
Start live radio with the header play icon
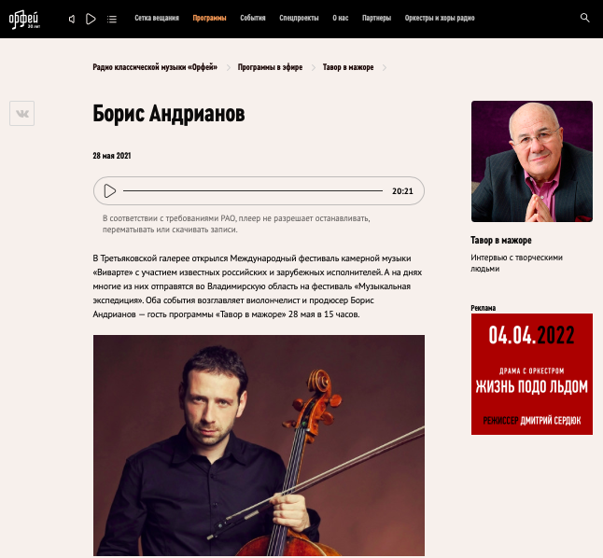click(91, 19)
